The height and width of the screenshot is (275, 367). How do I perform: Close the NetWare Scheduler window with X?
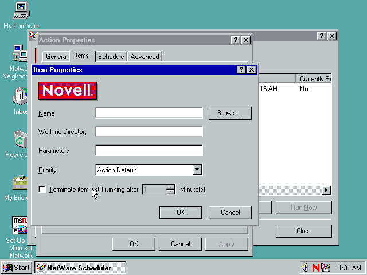click(x=332, y=36)
